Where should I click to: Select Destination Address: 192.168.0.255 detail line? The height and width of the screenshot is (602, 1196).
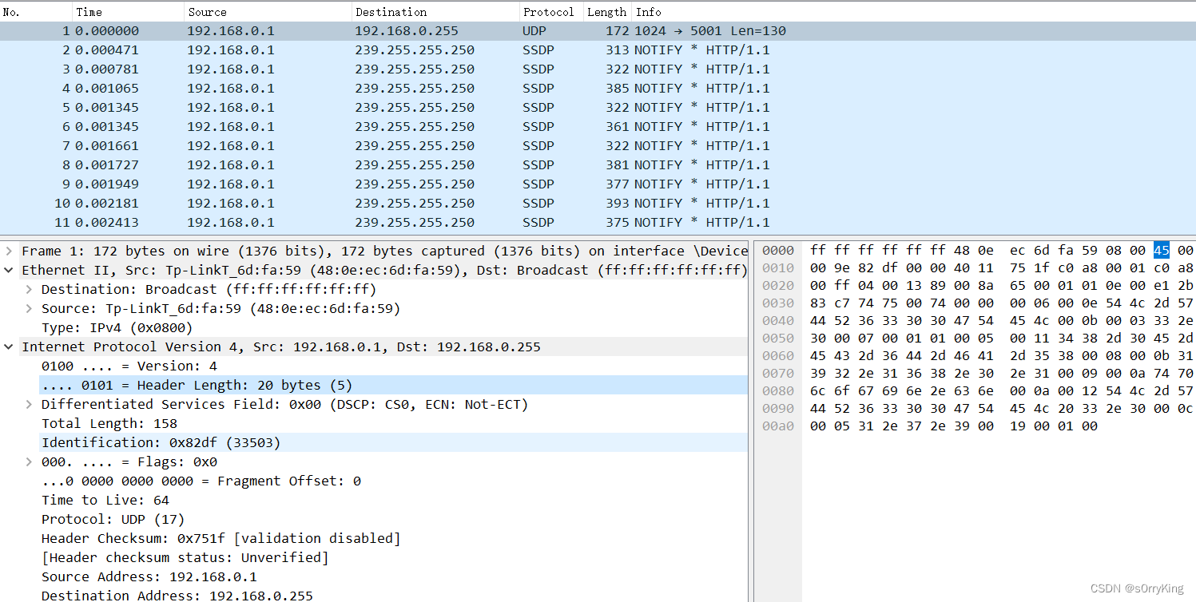[177, 595]
